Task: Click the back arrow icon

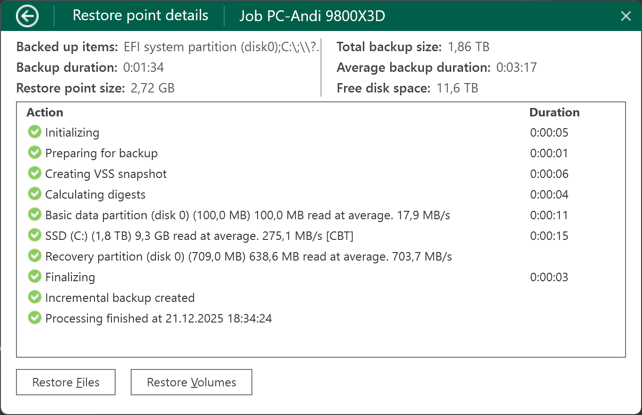Action: click(x=27, y=16)
